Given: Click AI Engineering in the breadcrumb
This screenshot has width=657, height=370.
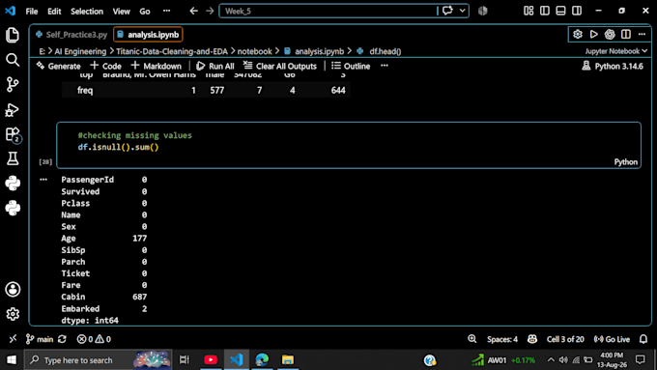Looking at the screenshot, I should pos(80,51).
